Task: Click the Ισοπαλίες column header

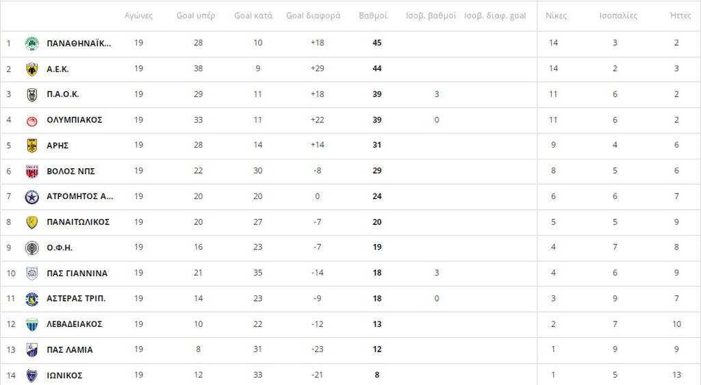Action: 618,16
